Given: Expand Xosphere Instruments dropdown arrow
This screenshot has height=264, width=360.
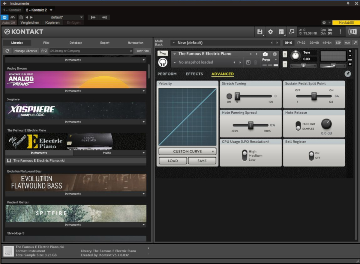Looking at the screenshot, I should (143, 122).
